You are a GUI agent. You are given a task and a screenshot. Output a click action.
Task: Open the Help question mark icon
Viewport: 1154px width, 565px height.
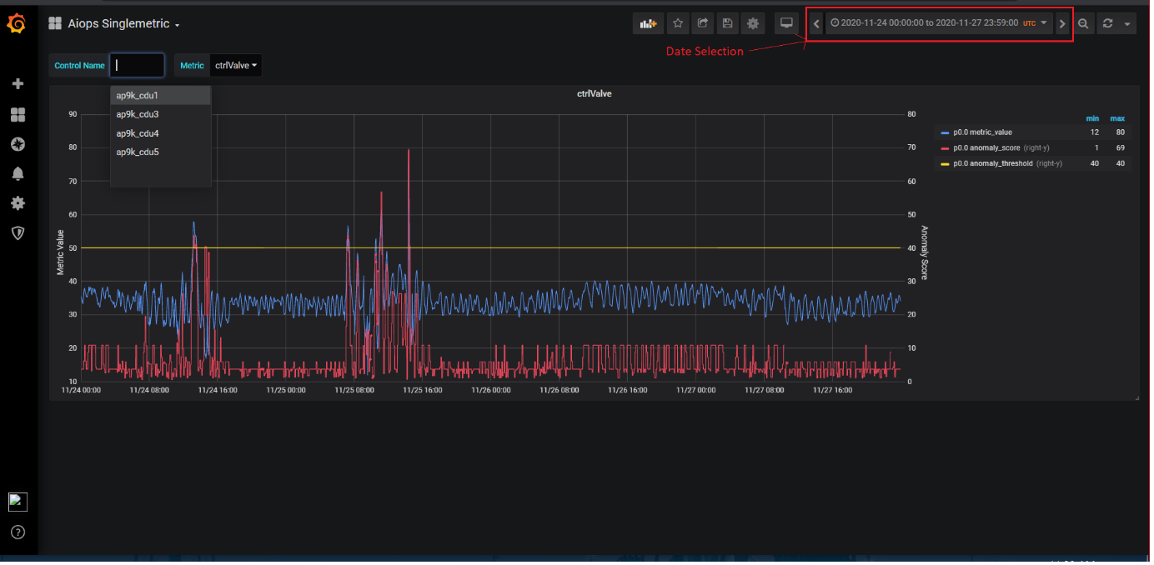pos(18,532)
